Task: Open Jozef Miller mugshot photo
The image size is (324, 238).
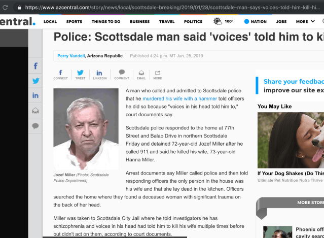Action: pyautogui.click(x=86, y=129)
